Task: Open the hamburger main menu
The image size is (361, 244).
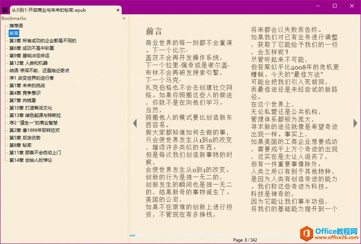Action: click(4, 10)
